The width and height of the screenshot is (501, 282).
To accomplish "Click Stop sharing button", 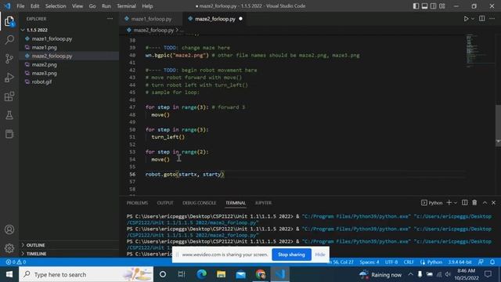I will click(x=291, y=255).
